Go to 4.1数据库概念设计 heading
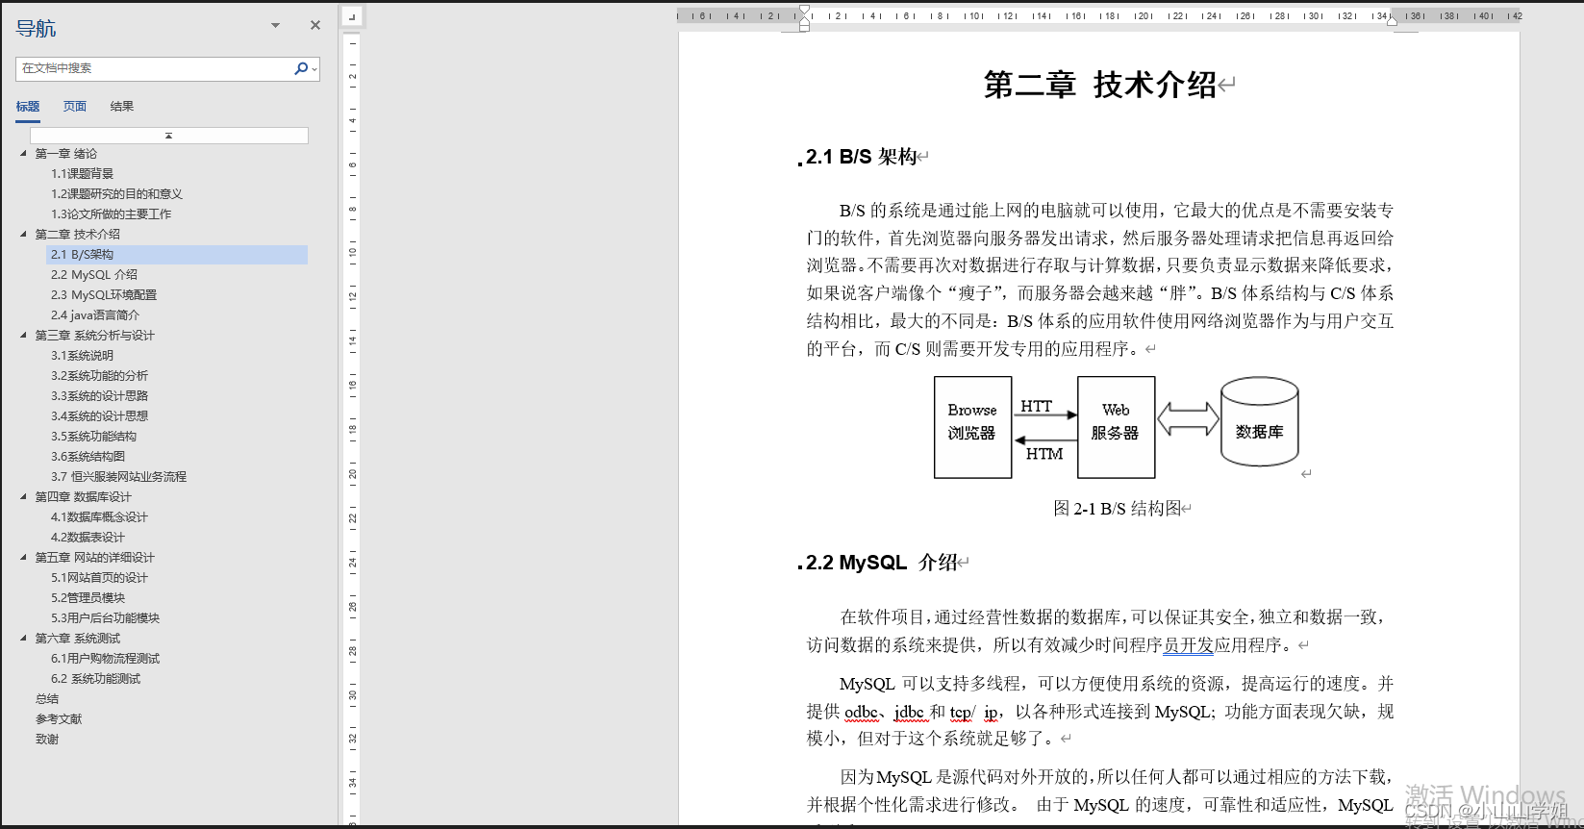Viewport: 1584px width, 829px height. [99, 517]
